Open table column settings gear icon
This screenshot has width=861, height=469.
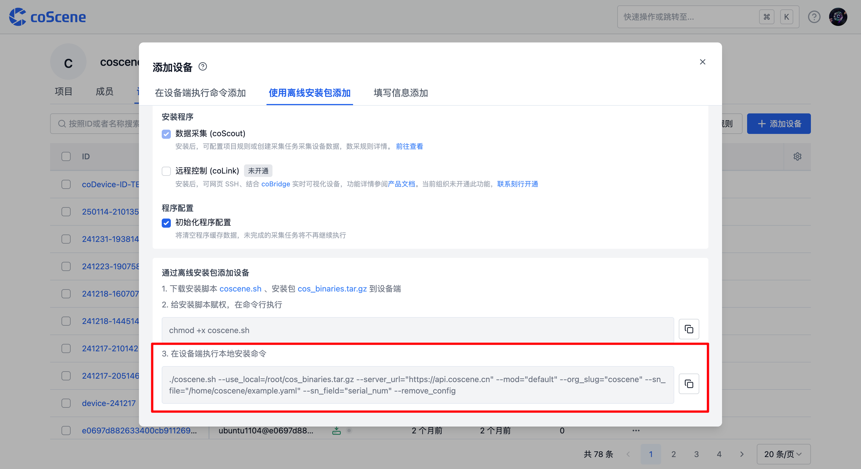(x=798, y=156)
